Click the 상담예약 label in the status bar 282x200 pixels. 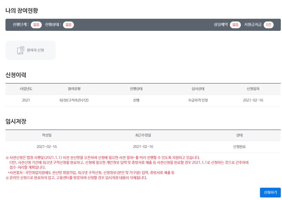221,25
